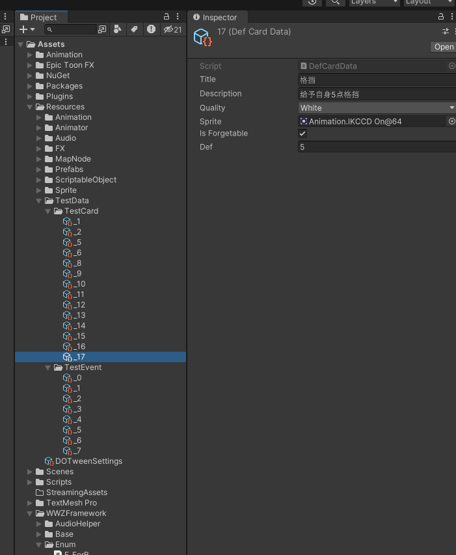Screen dimensions: 456x555
Task: Click the Open button in the Inspector
Action: click(x=443, y=47)
